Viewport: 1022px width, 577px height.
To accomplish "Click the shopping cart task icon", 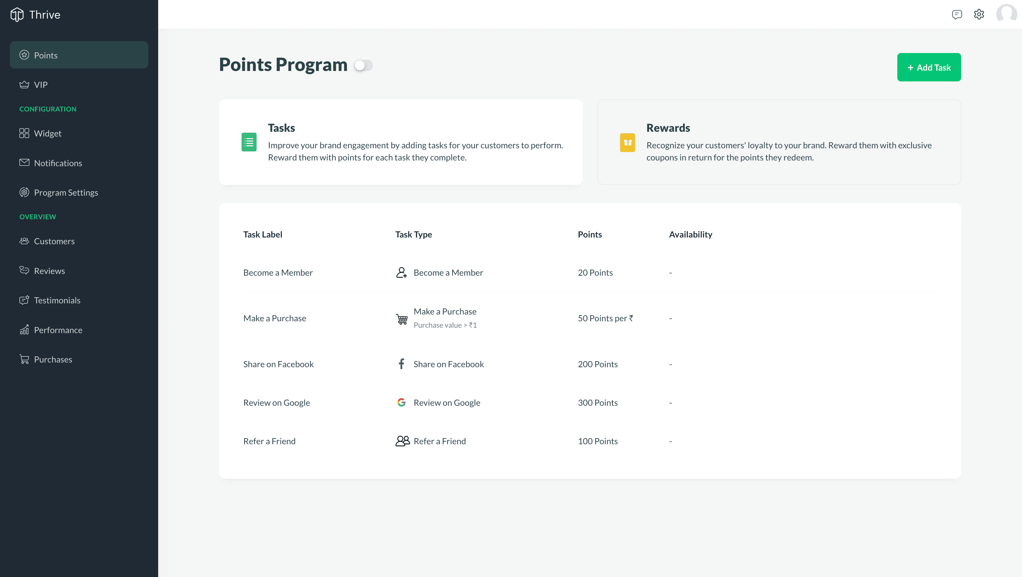I will [x=401, y=319].
